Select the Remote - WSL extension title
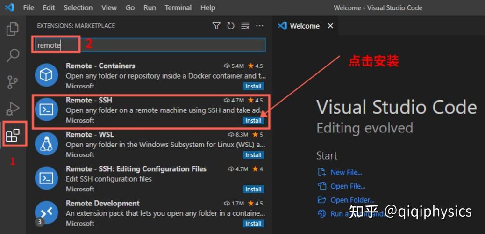485x234 pixels. tap(90, 134)
